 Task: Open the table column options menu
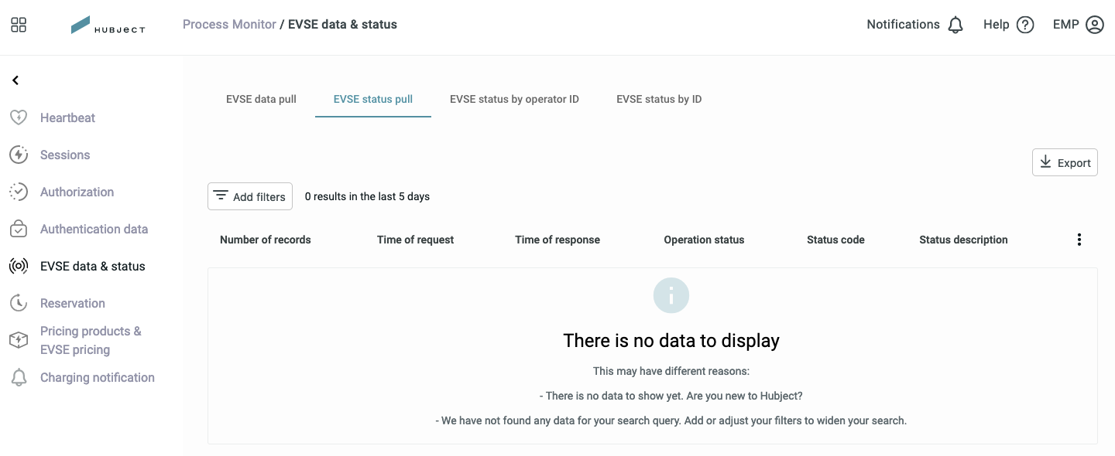[1079, 240]
